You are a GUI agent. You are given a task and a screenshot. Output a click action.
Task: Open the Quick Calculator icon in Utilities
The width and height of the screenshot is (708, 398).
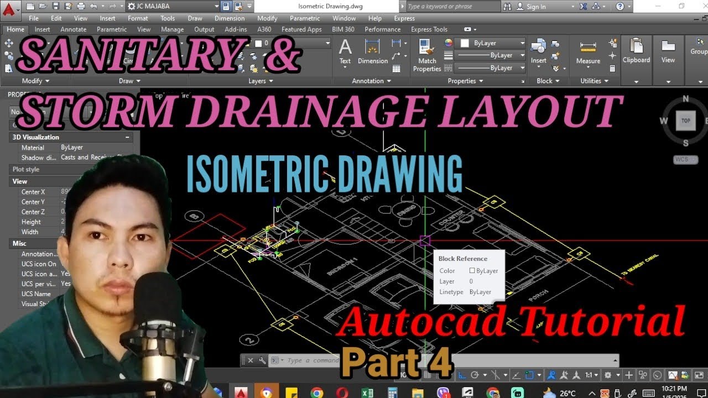612,69
